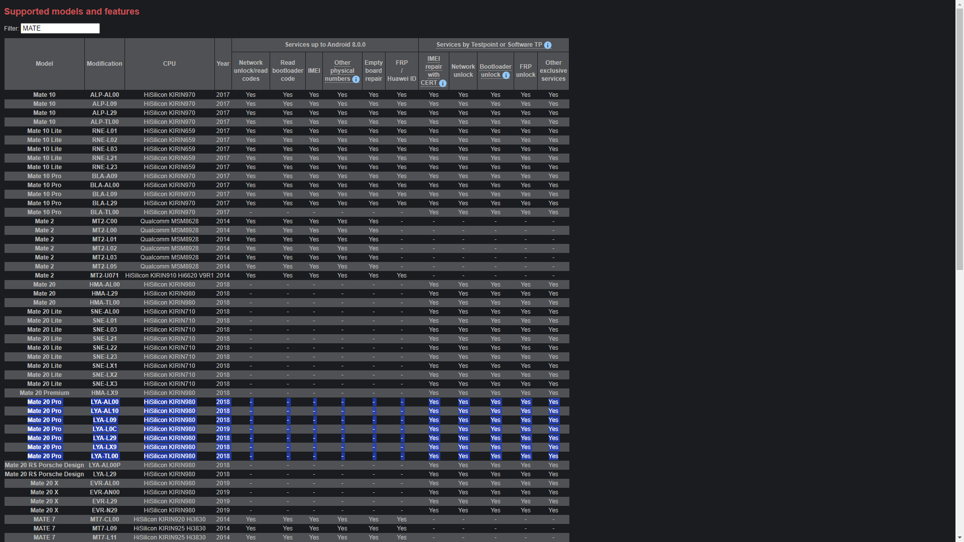The image size is (964, 542).
Task: Select the Services up to Android 8.0.0 header
Action: pyautogui.click(x=325, y=44)
